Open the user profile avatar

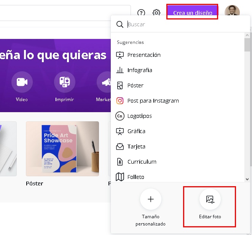tap(232, 10)
